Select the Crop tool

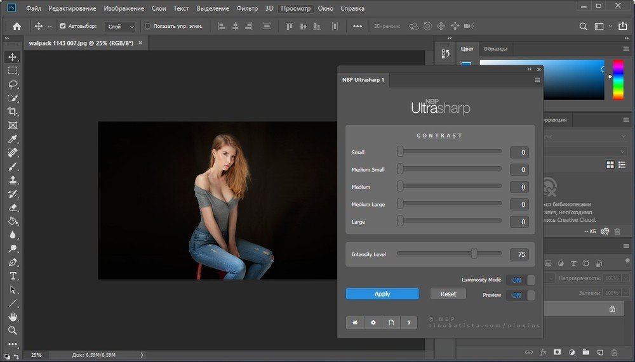[x=13, y=112]
